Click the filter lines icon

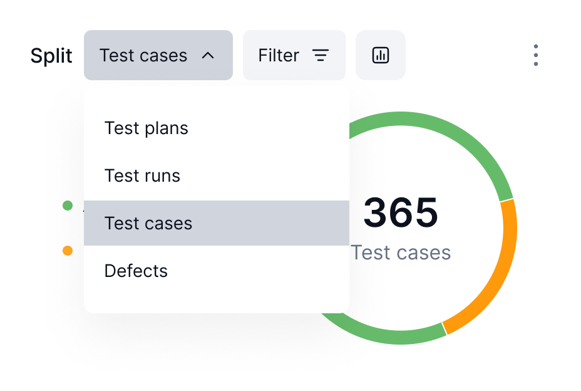click(x=321, y=55)
